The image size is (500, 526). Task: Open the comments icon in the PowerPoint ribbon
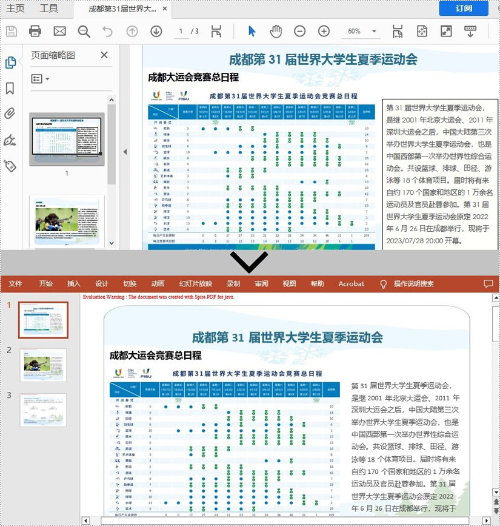[x=488, y=284]
